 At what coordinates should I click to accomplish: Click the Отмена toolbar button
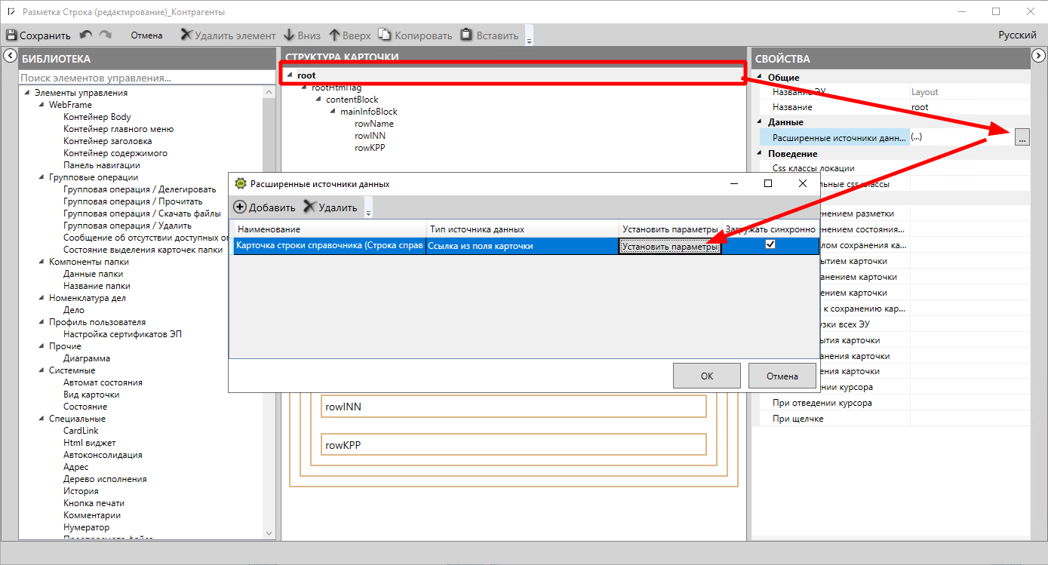pyautogui.click(x=146, y=35)
